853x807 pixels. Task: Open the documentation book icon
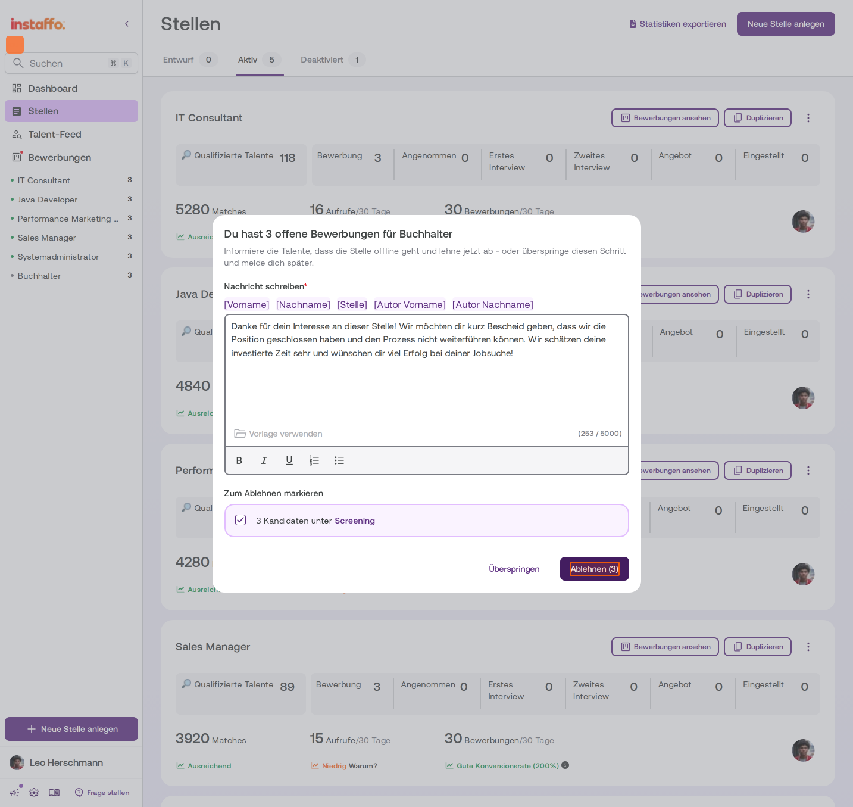(54, 793)
